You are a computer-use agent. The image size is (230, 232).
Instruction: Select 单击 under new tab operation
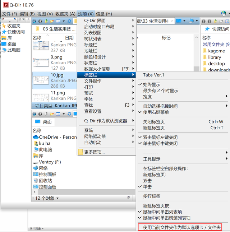[x=147, y=187]
